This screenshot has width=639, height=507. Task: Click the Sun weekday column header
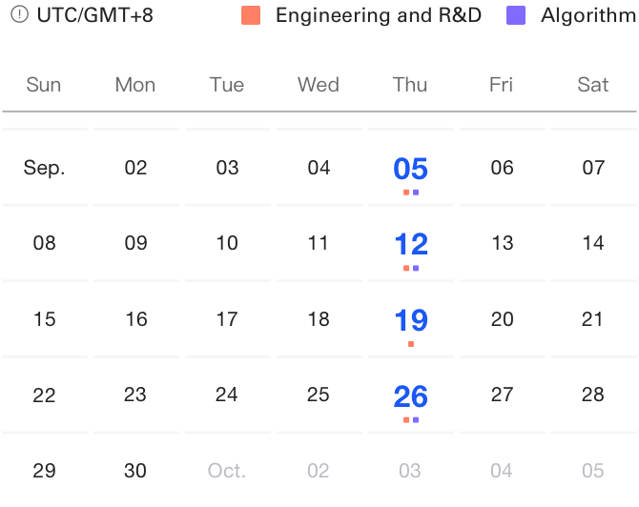(x=44, y=85)
